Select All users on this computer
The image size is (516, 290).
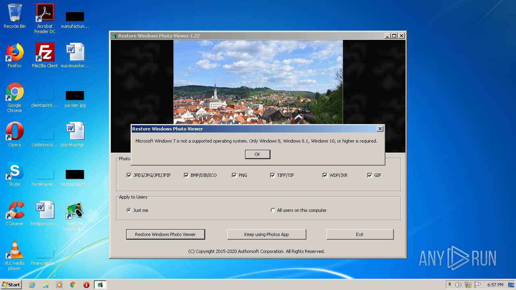273,210
